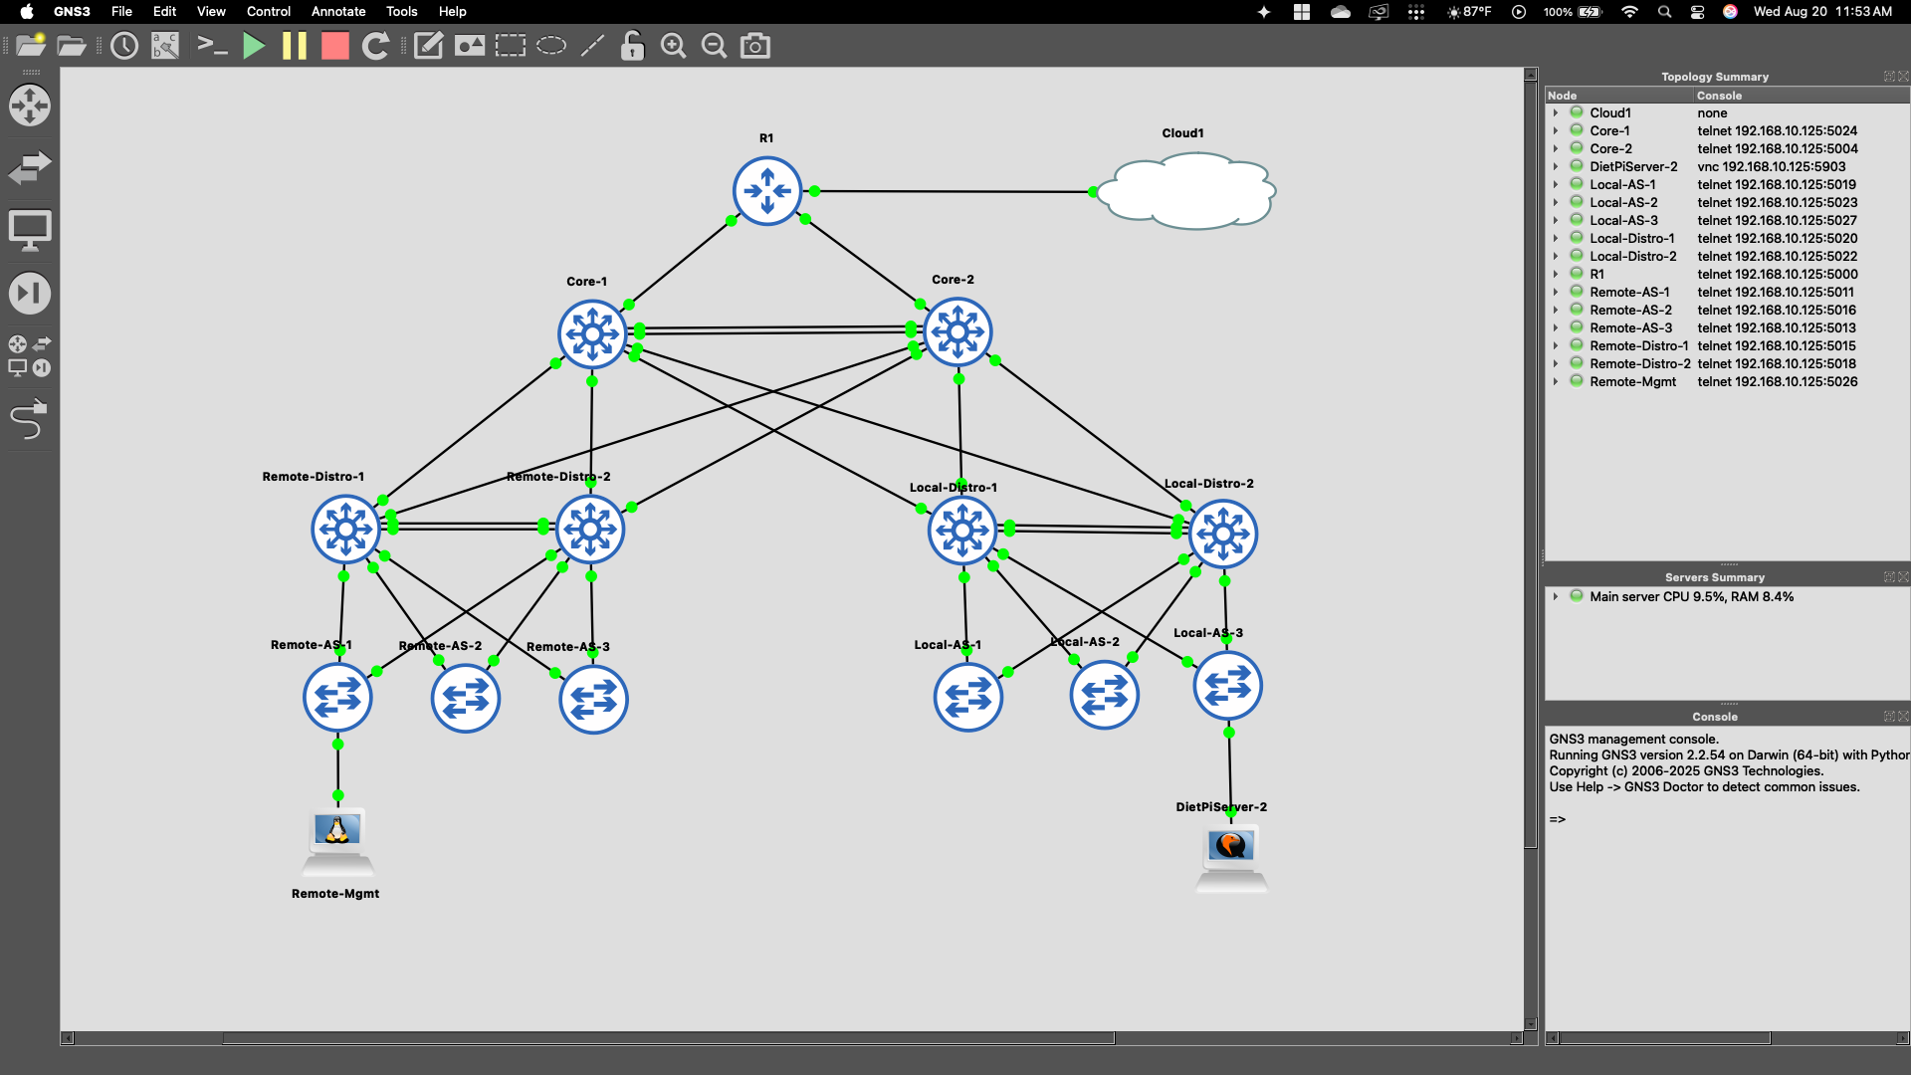
Task: Reload all nodes icon
Action: tap(375, 46)
